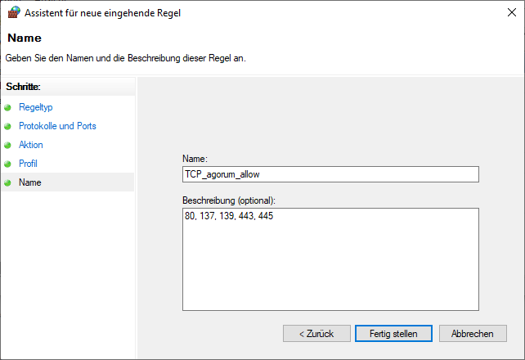This screenshot has height=360, width=525.
Task: Go to the Regeltyp step
Action: coord(35,107)
